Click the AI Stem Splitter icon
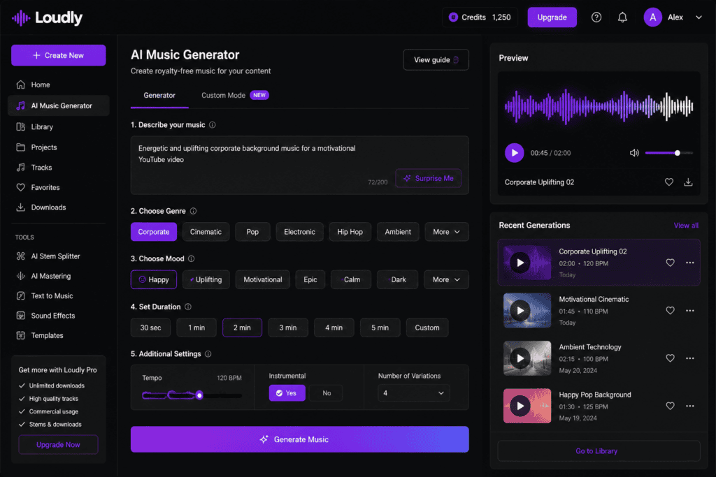 (20, 256)
